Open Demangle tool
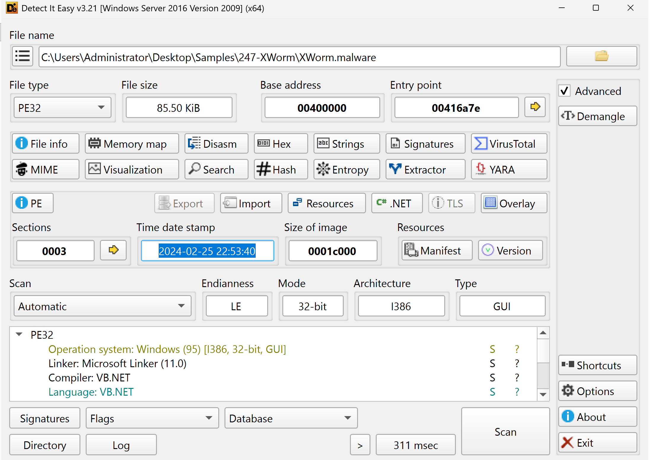This screenshot has width=651, height=460. click(597, 116)
